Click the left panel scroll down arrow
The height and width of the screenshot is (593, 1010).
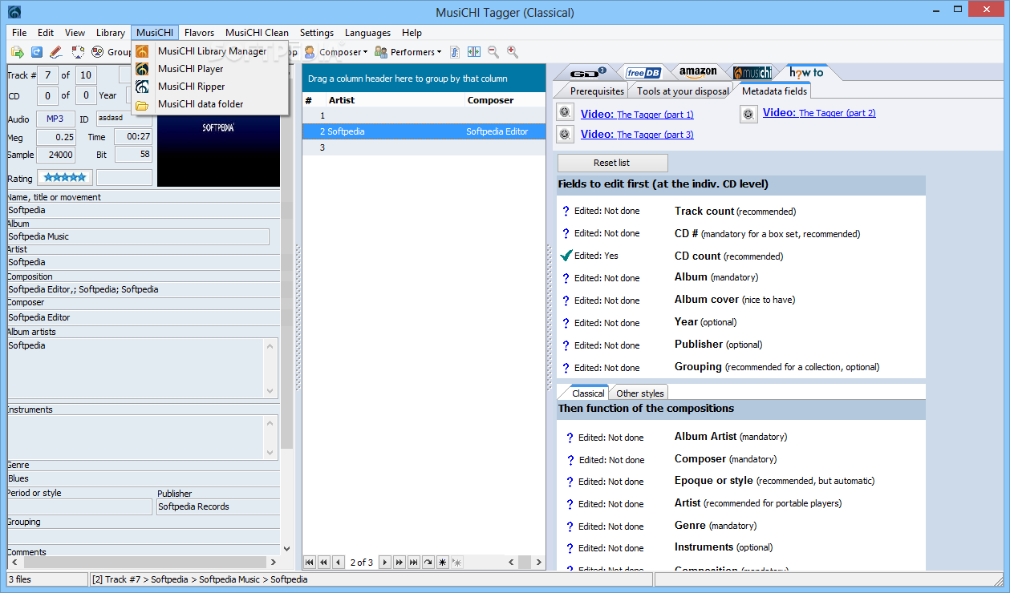(x=287, y=549)
